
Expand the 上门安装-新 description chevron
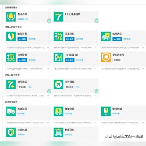point(96,68)
